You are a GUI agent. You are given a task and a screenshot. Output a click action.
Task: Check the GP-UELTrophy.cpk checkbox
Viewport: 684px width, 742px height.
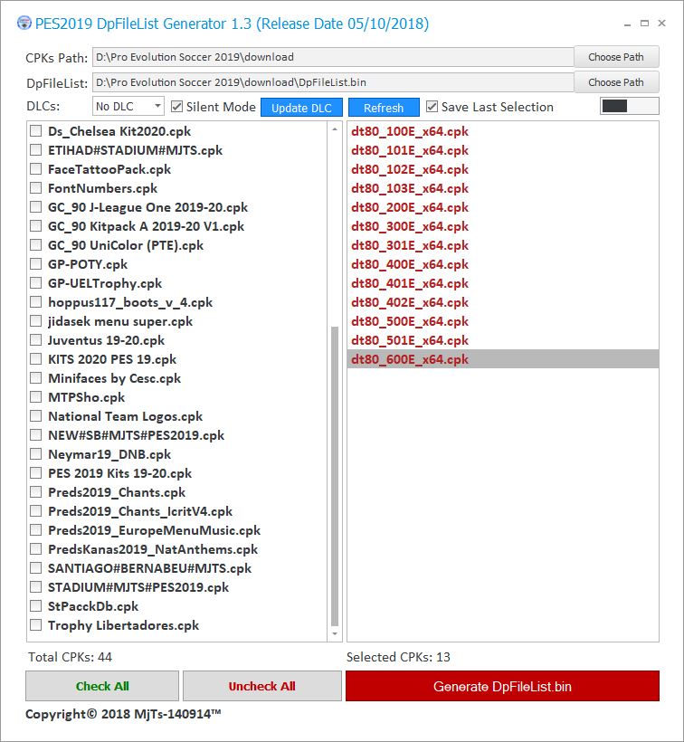click(x=35, y=283)
